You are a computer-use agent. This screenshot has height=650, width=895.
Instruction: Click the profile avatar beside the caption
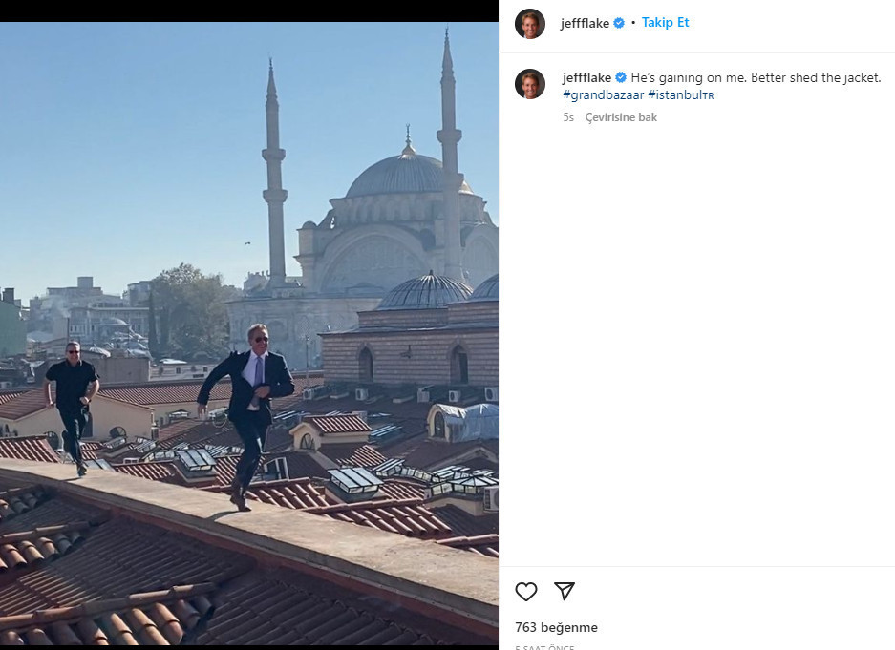pyautogui.click(x=530, y=84)
